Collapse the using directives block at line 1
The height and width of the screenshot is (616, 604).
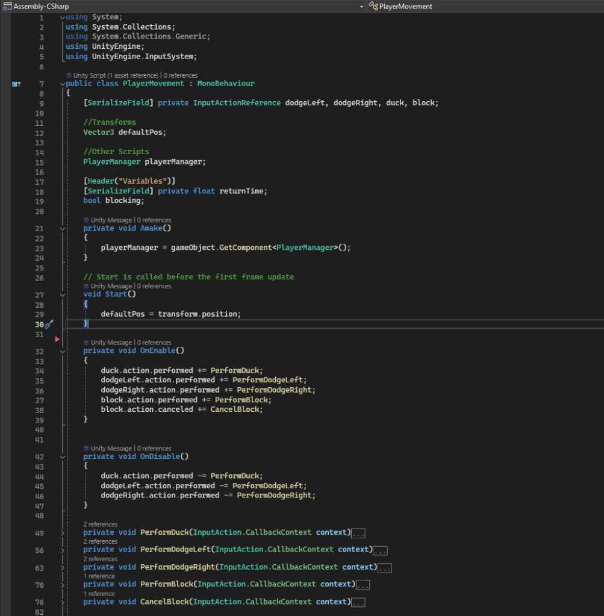click(63, 17)
